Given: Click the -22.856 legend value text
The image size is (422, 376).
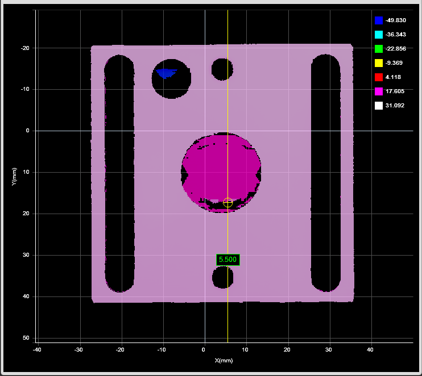Looking at the screenshot, I should pos(395,49).
